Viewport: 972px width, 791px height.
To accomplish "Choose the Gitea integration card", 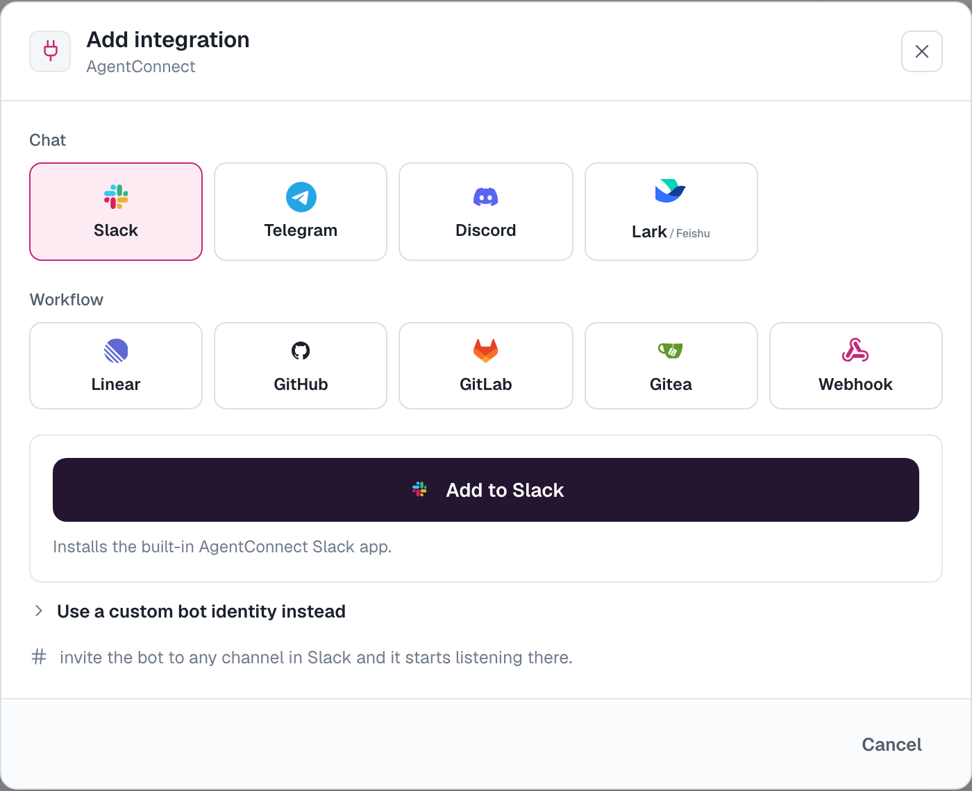I will [x=671, y=366].
